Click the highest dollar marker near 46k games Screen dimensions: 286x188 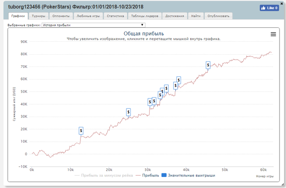[208, 65]
